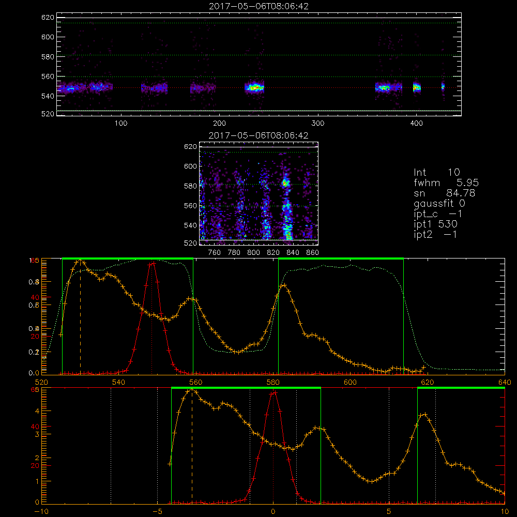Click y-axis label 560 of top spectrogram
The height and width of the screenshot is (517, 517).
click(48, 76)
